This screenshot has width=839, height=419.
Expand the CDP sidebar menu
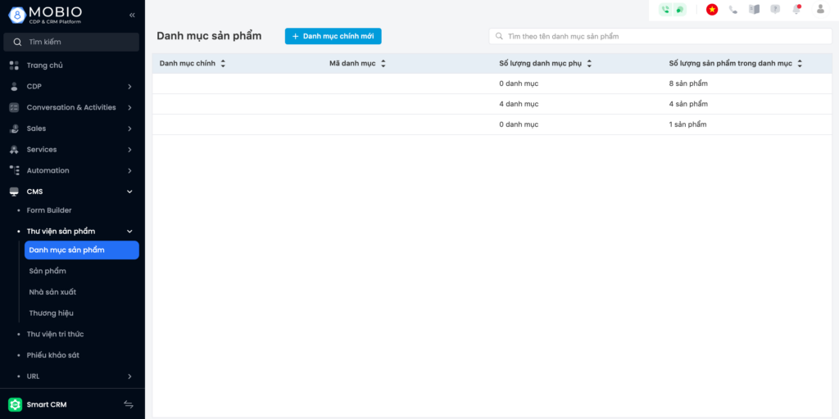(129, 87)
